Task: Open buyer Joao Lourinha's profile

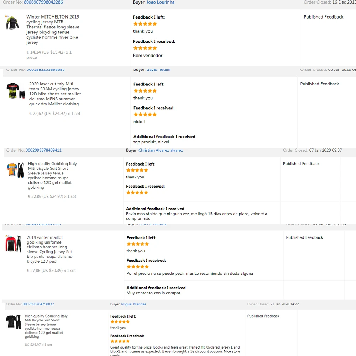Action: point(160,2)
